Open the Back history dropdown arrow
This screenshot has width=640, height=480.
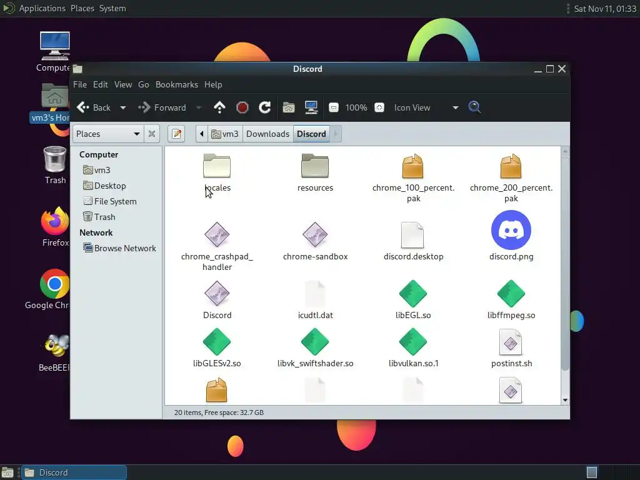[x=123, y=107]
